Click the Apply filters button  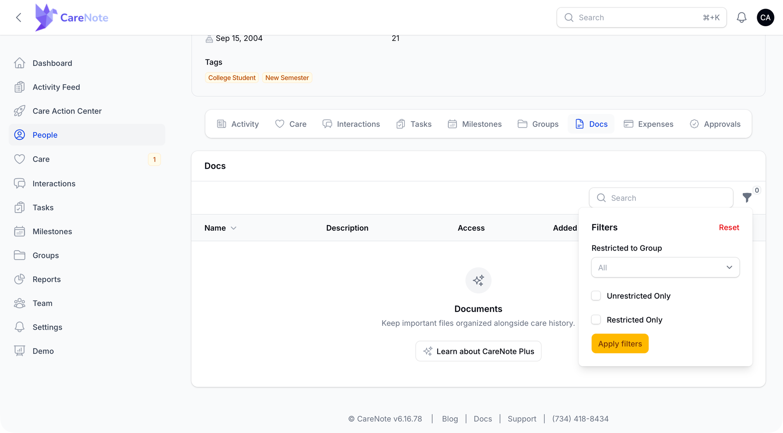tap(620, 344)
